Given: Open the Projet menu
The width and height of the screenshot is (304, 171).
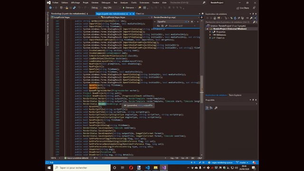Looking at the screenshot, I should tap(85, 3).
